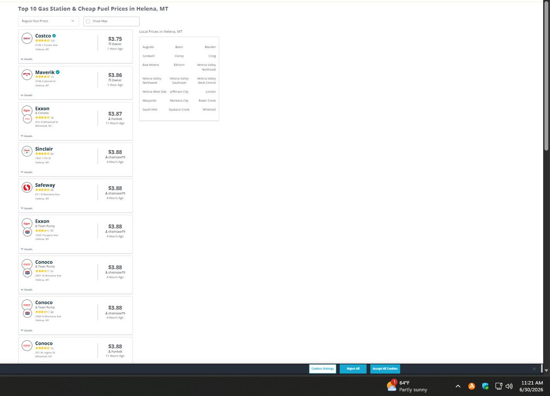Click the page vertical scrollbar
The image size is (550, 396).
546,76
